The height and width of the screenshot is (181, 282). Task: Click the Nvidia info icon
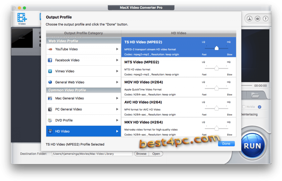[259, 107]
